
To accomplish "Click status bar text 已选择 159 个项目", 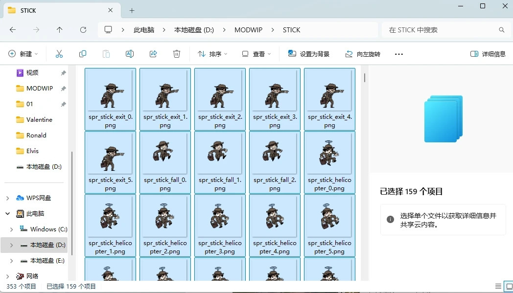I will 71,287.
